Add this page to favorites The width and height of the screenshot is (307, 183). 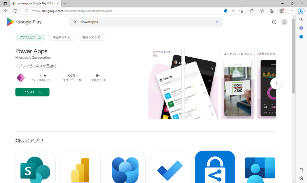pyautogui.click(x=241, y=11)
